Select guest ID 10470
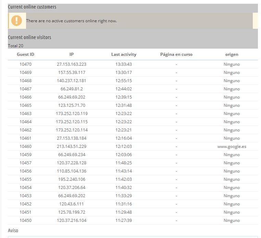261x238 pixels. point(25,64)
